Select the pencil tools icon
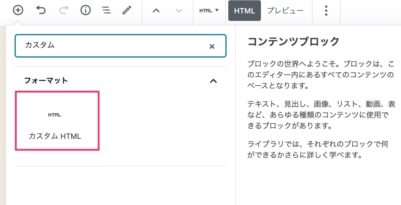401x205 pixels. point(127,11)
